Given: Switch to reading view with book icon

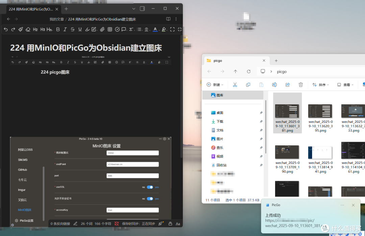Looking at the screenshot, I should pyautogui.click(x=168, y=19).
